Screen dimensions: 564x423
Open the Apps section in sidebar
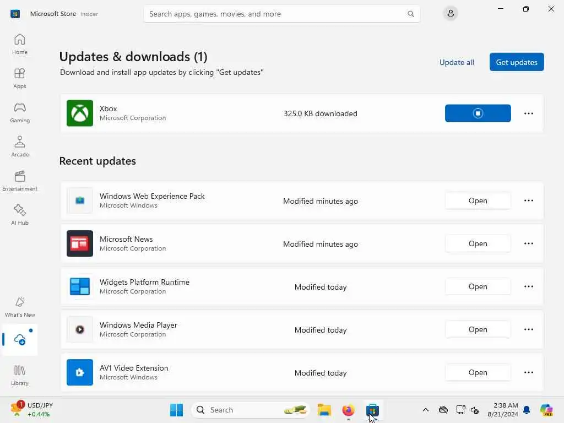(20, 78)
